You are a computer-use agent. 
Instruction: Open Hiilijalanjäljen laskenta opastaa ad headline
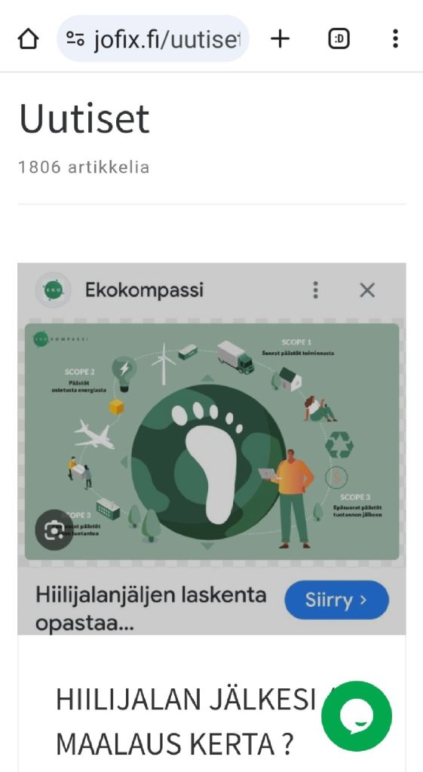click(151, 609)
